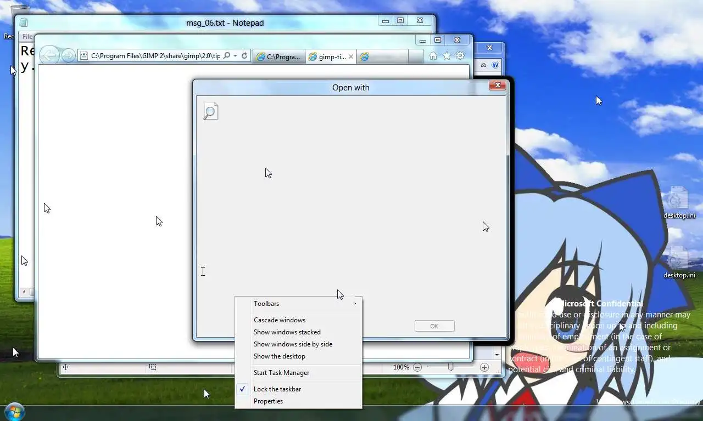Choose Show the desktop
Screen dimensions: 703x421
pos(298,356)
